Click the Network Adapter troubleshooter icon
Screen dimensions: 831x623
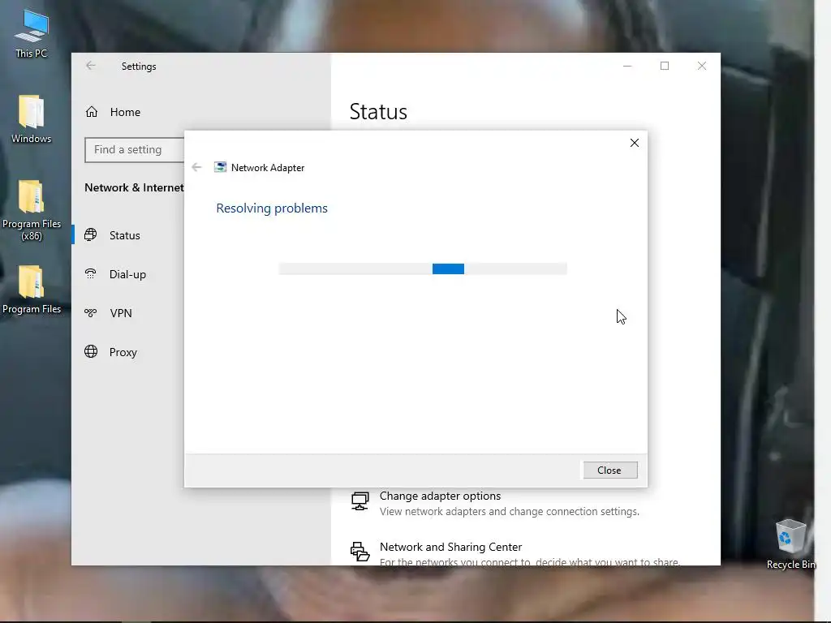coord(220,167)
